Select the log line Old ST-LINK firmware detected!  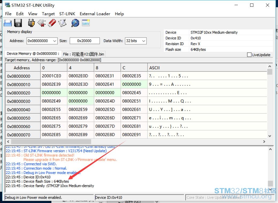click(x=40, y=155)
